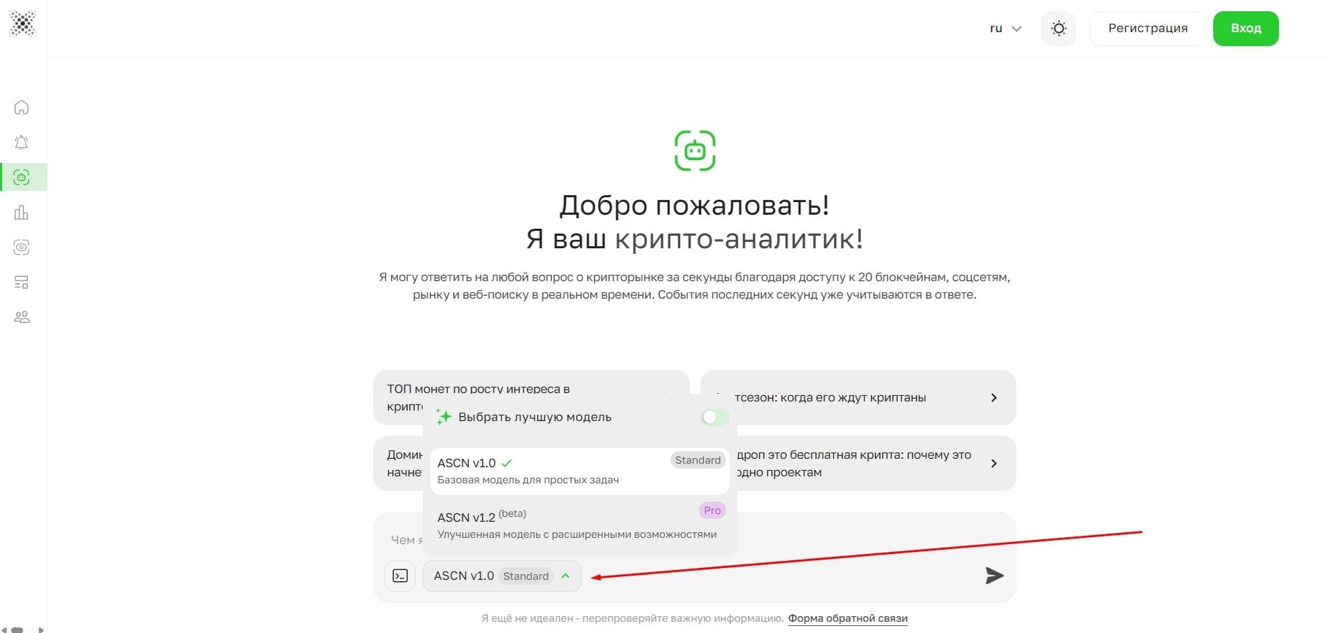This screenshot has width=1328, height=633.
Task: Open the terminal prompt icon in the chat box
Action: click(400, 576)
